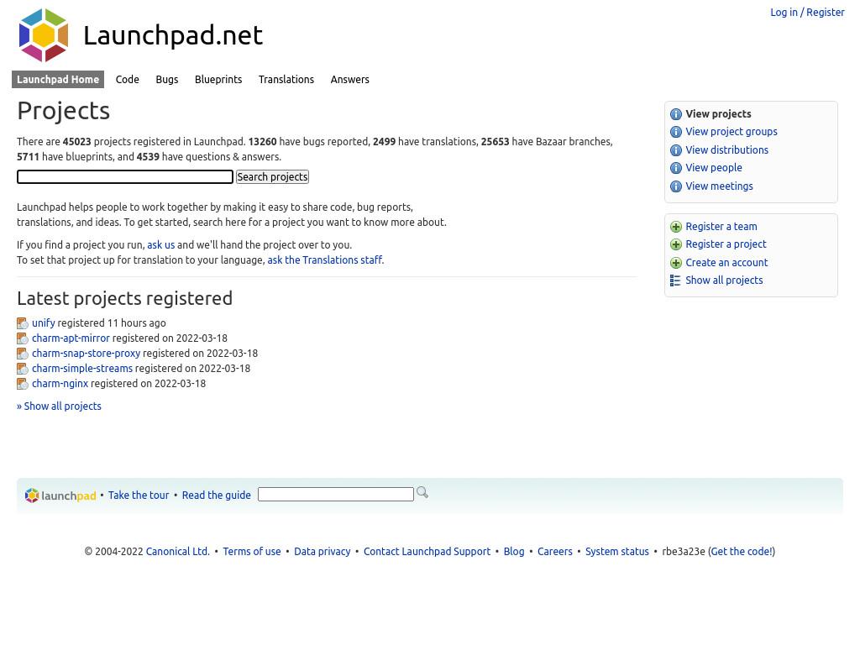Open the Bugs tab
The width and height of the screenshot is (860, 645).
(167, 80)
